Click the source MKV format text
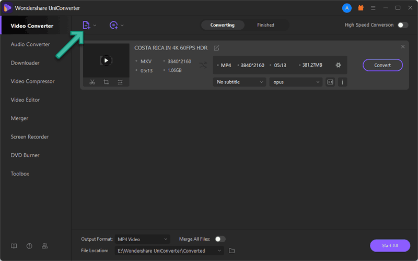This screenshot has height=261, width=418. pos(146,61)
